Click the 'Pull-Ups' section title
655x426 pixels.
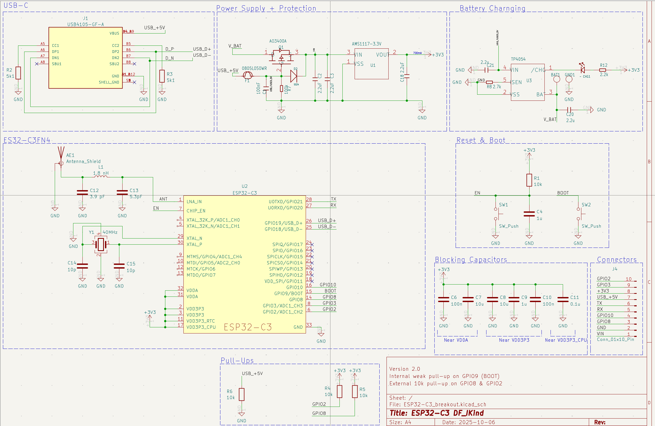click(x=237, y=360)
